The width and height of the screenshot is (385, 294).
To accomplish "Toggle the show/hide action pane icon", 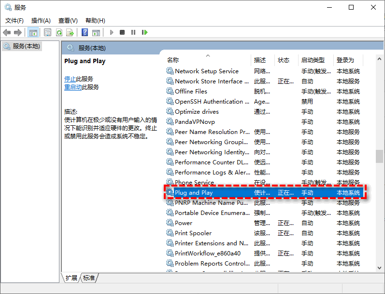I will (x=96, y=32).
